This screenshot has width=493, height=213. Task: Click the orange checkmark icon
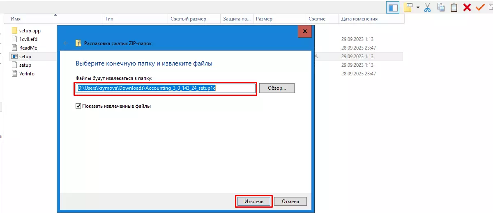pyautogui.click(x=479, y=7)
